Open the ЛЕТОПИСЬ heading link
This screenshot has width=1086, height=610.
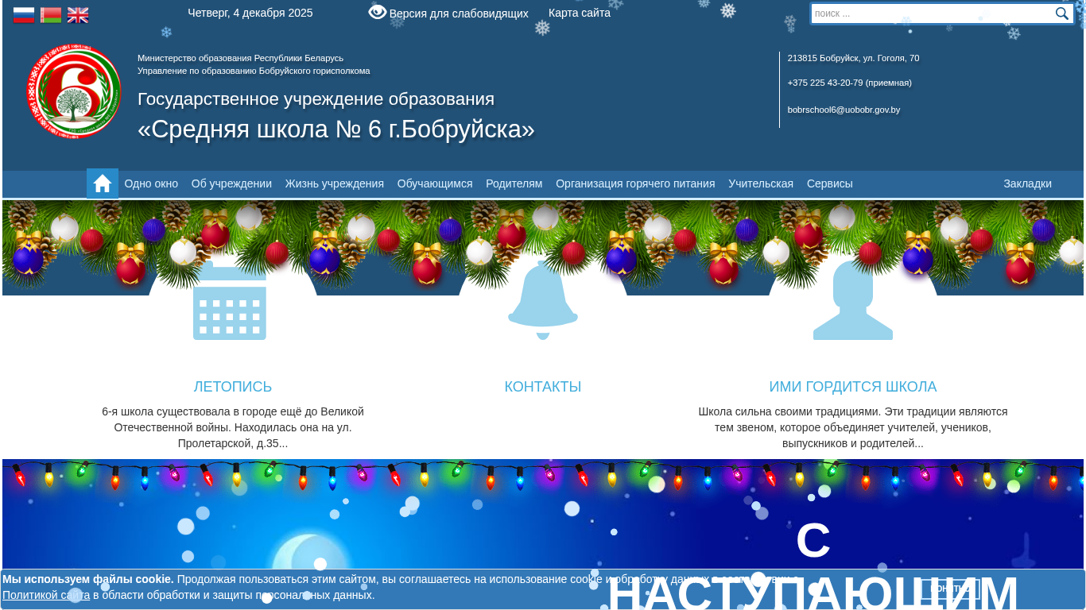(x=233, y=387)
